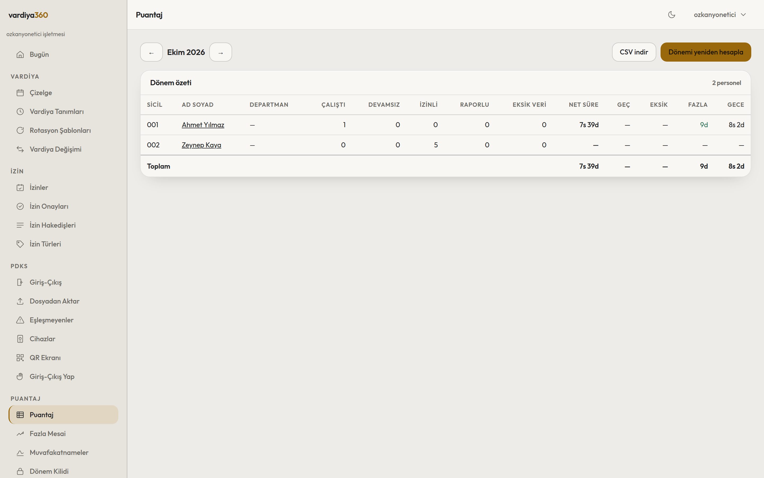Open the Rotasyon Şablonları rotation icon
Screen dimensions: 764x478
20,130
